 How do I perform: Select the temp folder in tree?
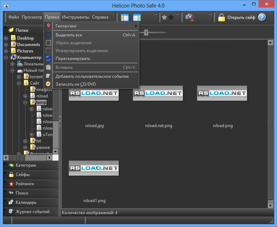coord(41,102)
